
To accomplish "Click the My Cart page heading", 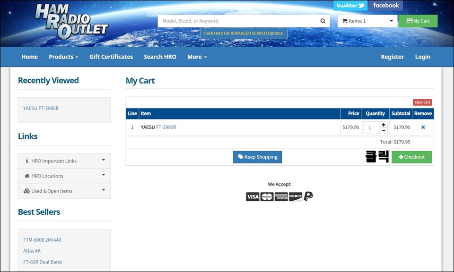I will [140, 81].
